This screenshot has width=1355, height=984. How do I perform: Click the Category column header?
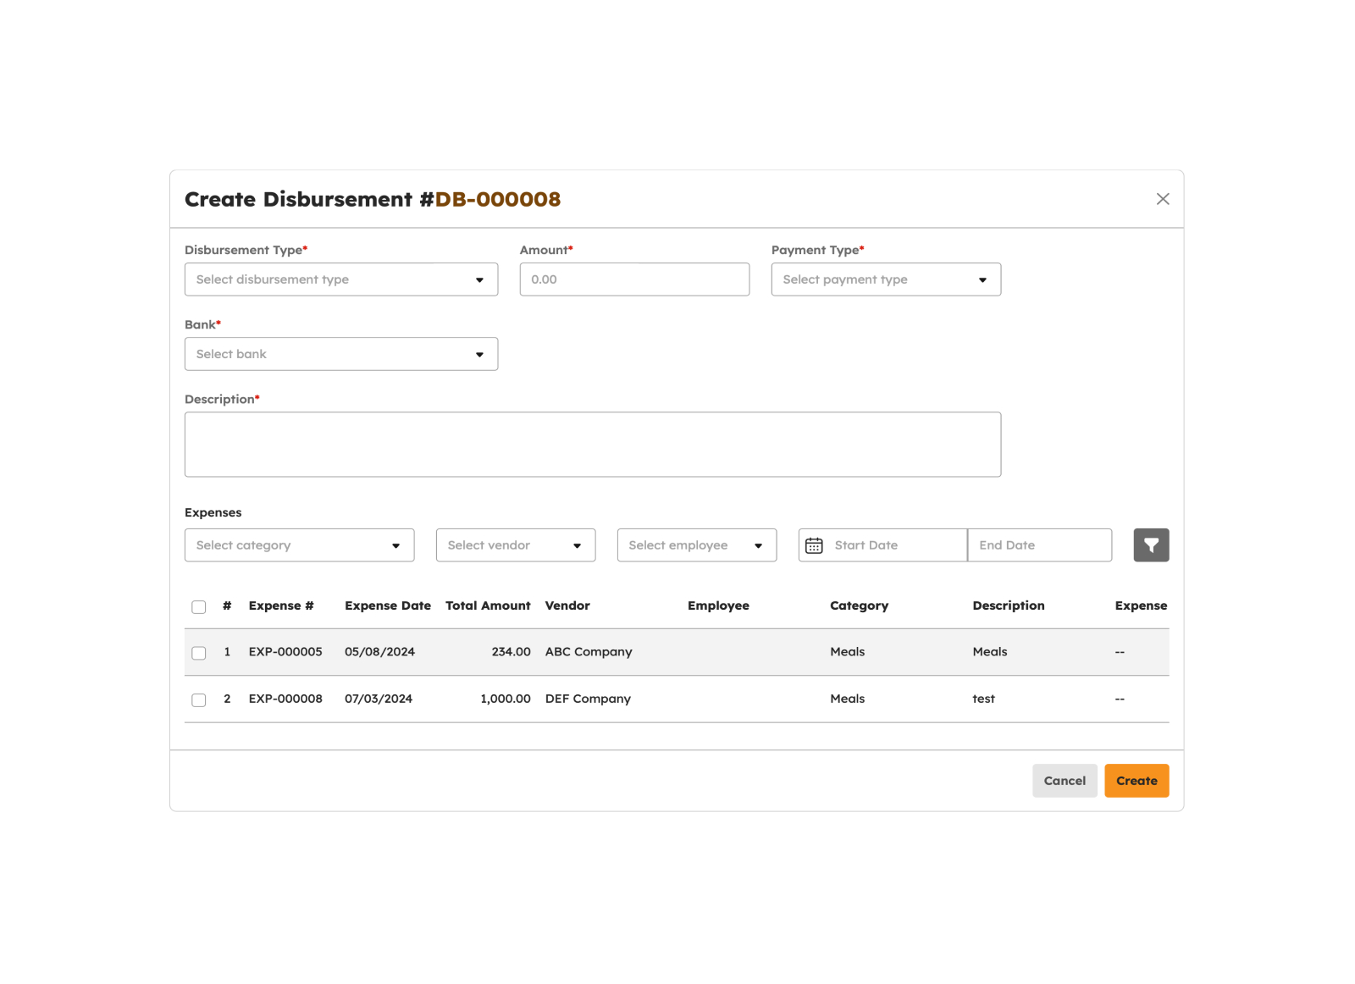pos(859,605)
